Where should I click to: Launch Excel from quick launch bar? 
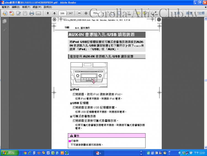pyautogui.click(x=53, y=153)
